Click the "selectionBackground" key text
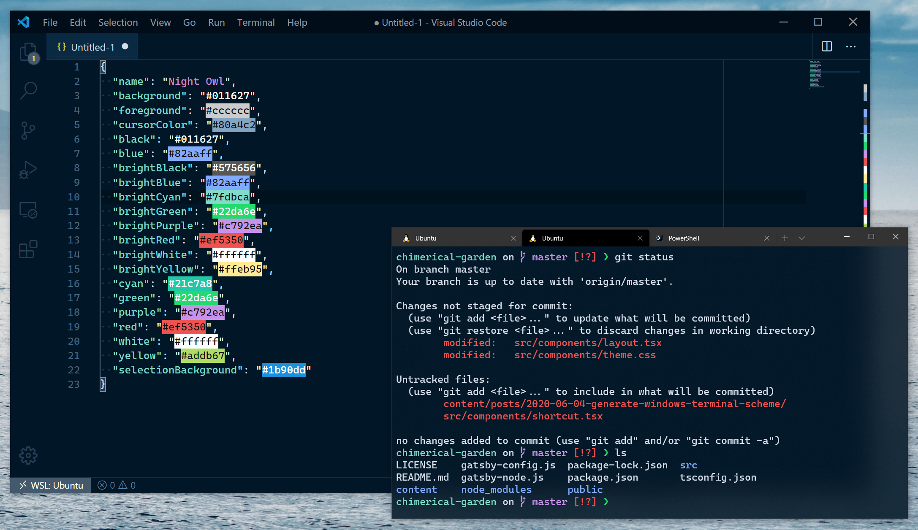918x530 pixels. [178, 370]
